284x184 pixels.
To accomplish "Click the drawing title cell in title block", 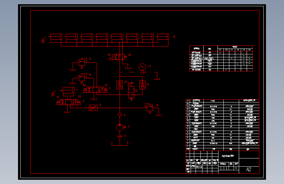I will [229, 156].
